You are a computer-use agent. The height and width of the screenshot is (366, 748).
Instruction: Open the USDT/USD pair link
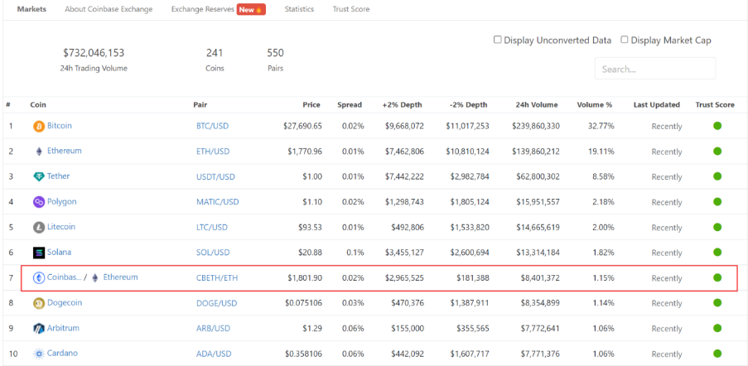click(215, 177)
